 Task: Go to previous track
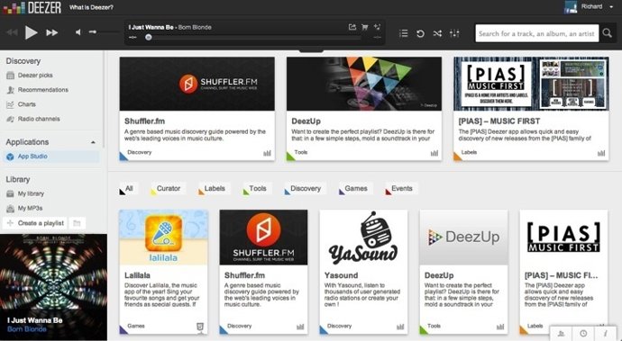[x=13, y=32]
